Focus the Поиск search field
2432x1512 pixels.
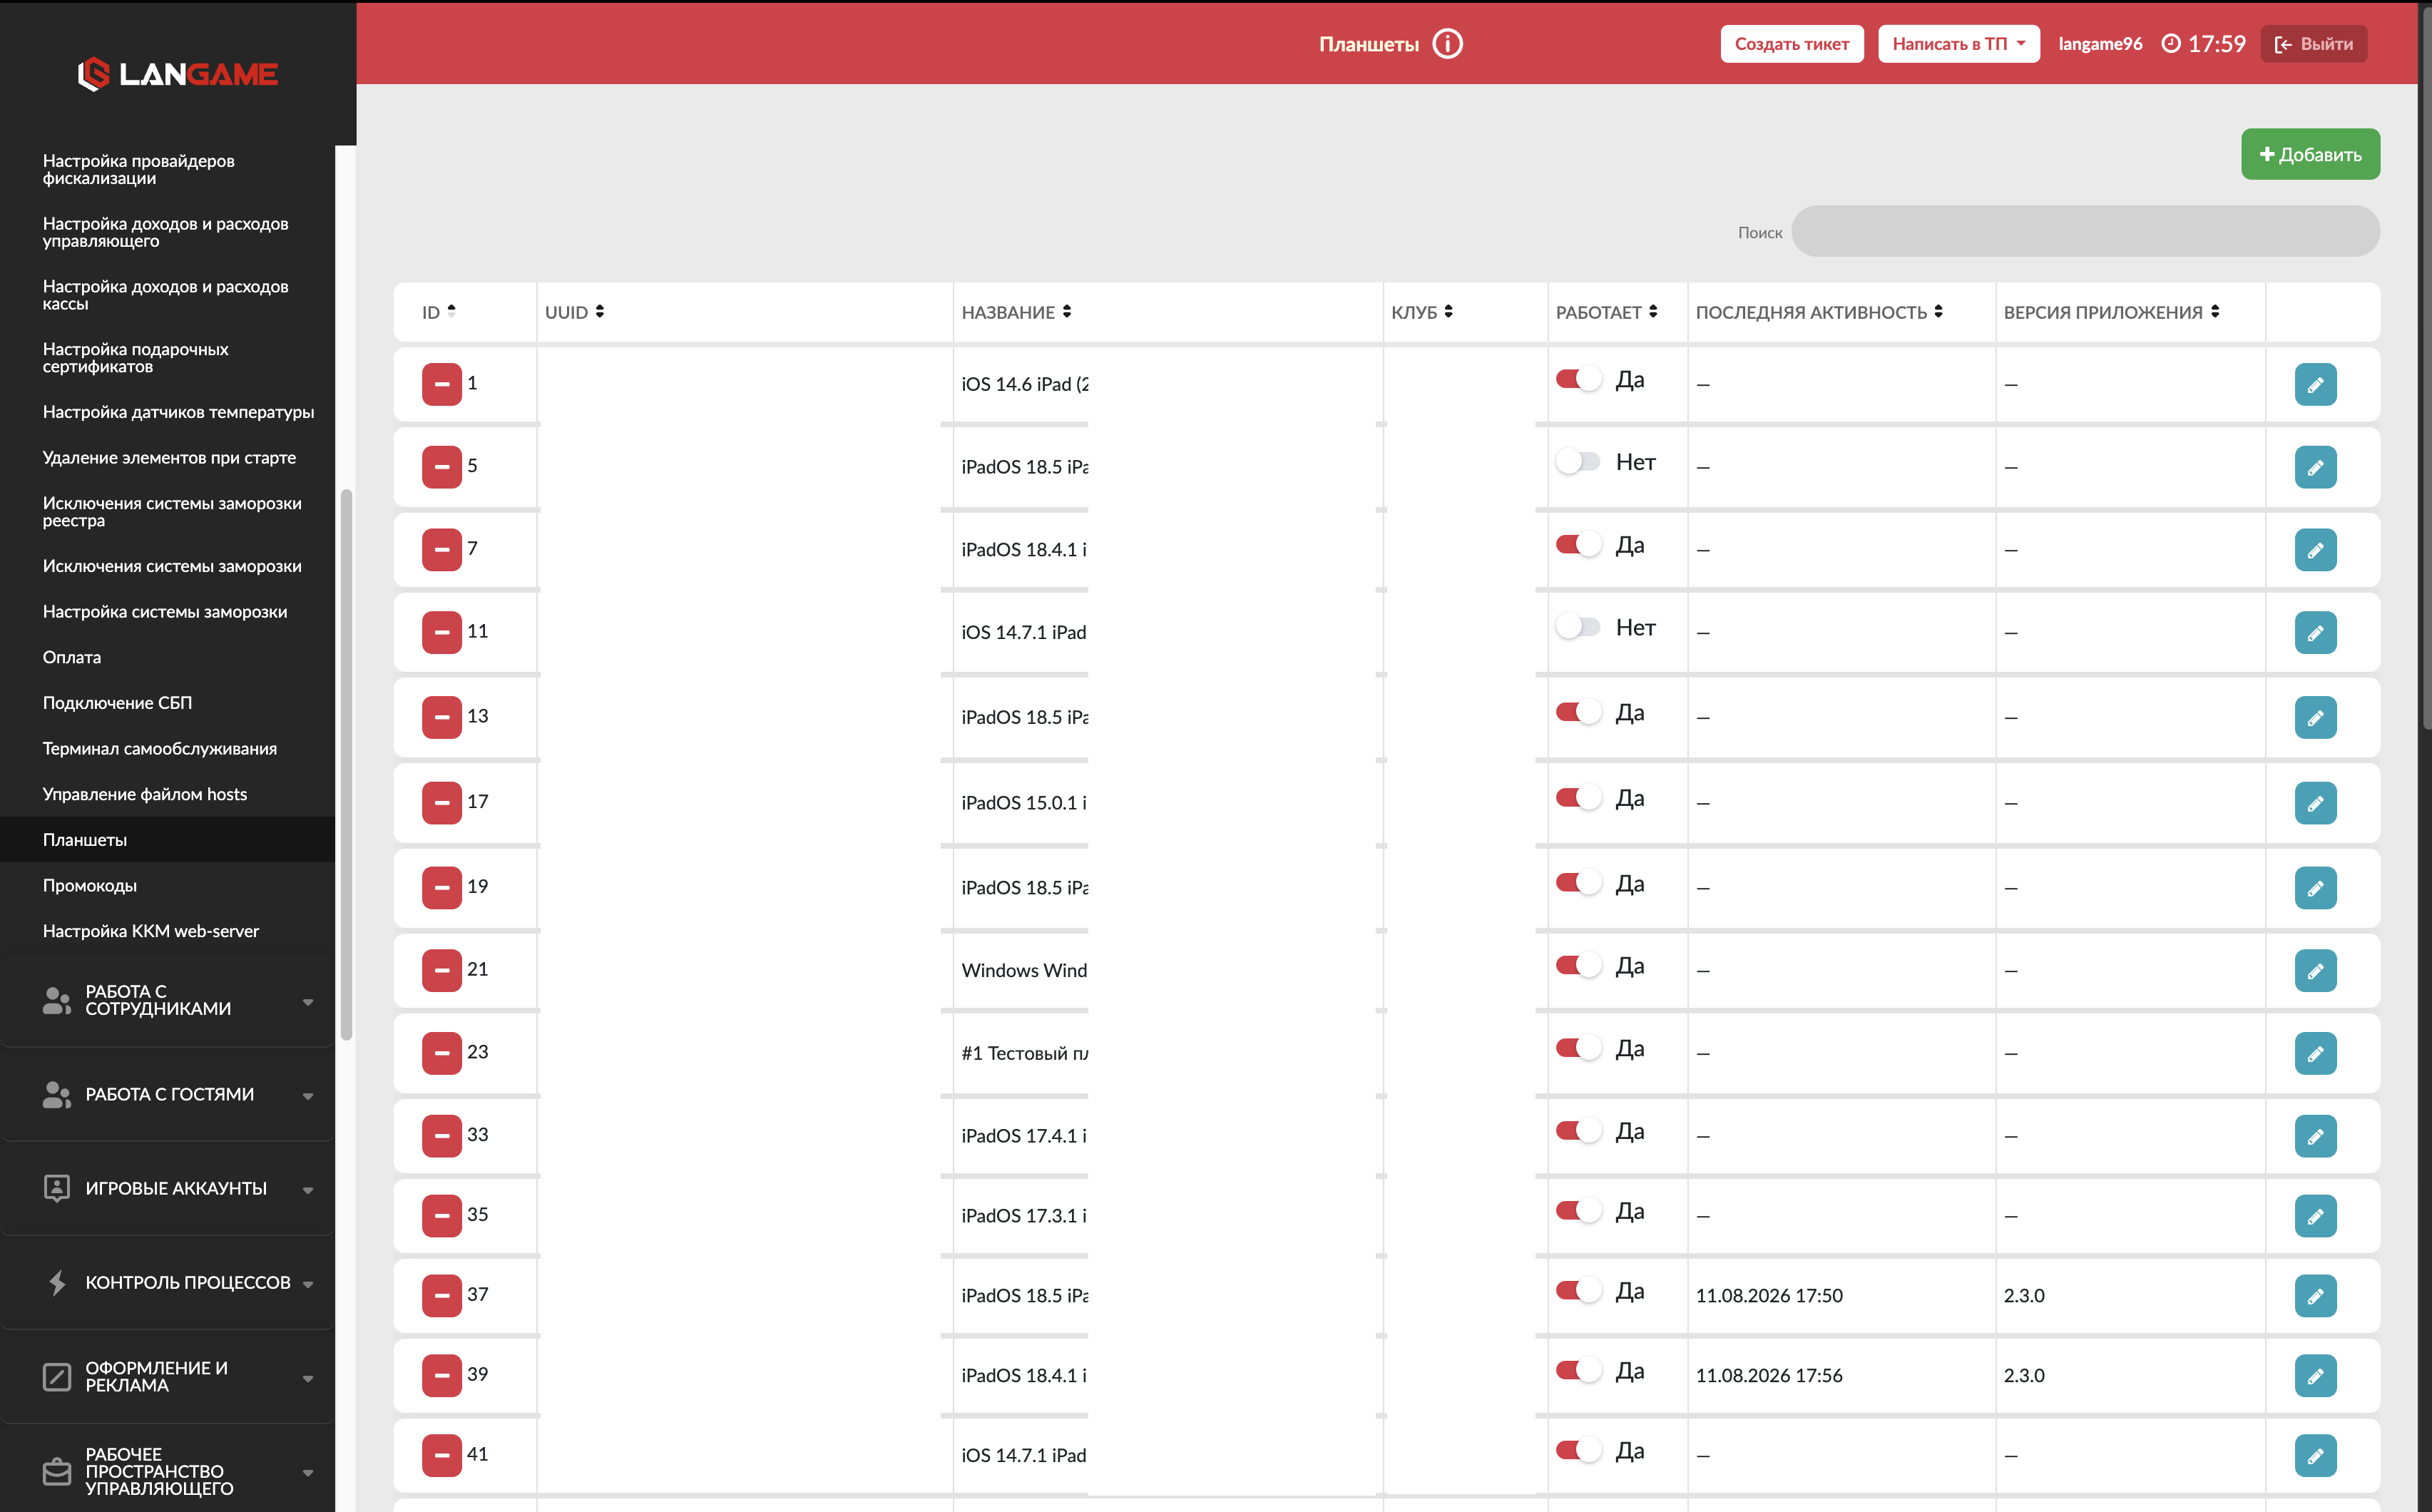click(2085, 231)
